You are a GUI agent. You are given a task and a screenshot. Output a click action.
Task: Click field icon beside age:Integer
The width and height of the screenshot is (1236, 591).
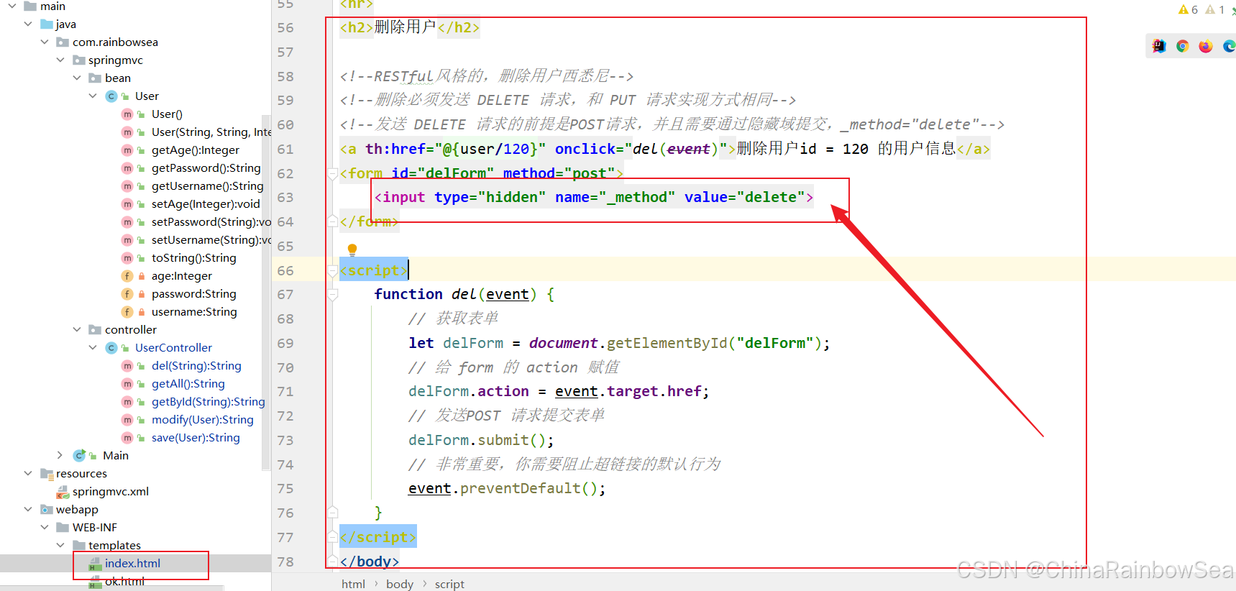pos(127,276)
